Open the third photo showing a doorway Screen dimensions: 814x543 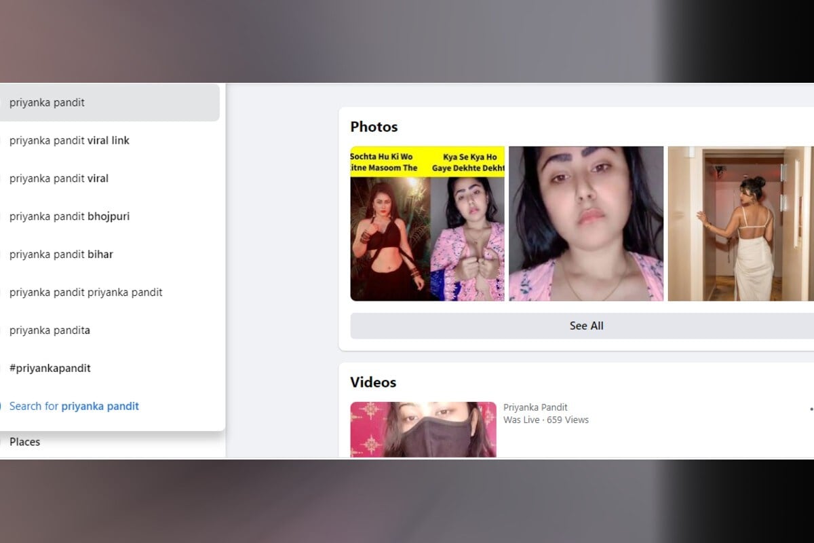(741, 224)
